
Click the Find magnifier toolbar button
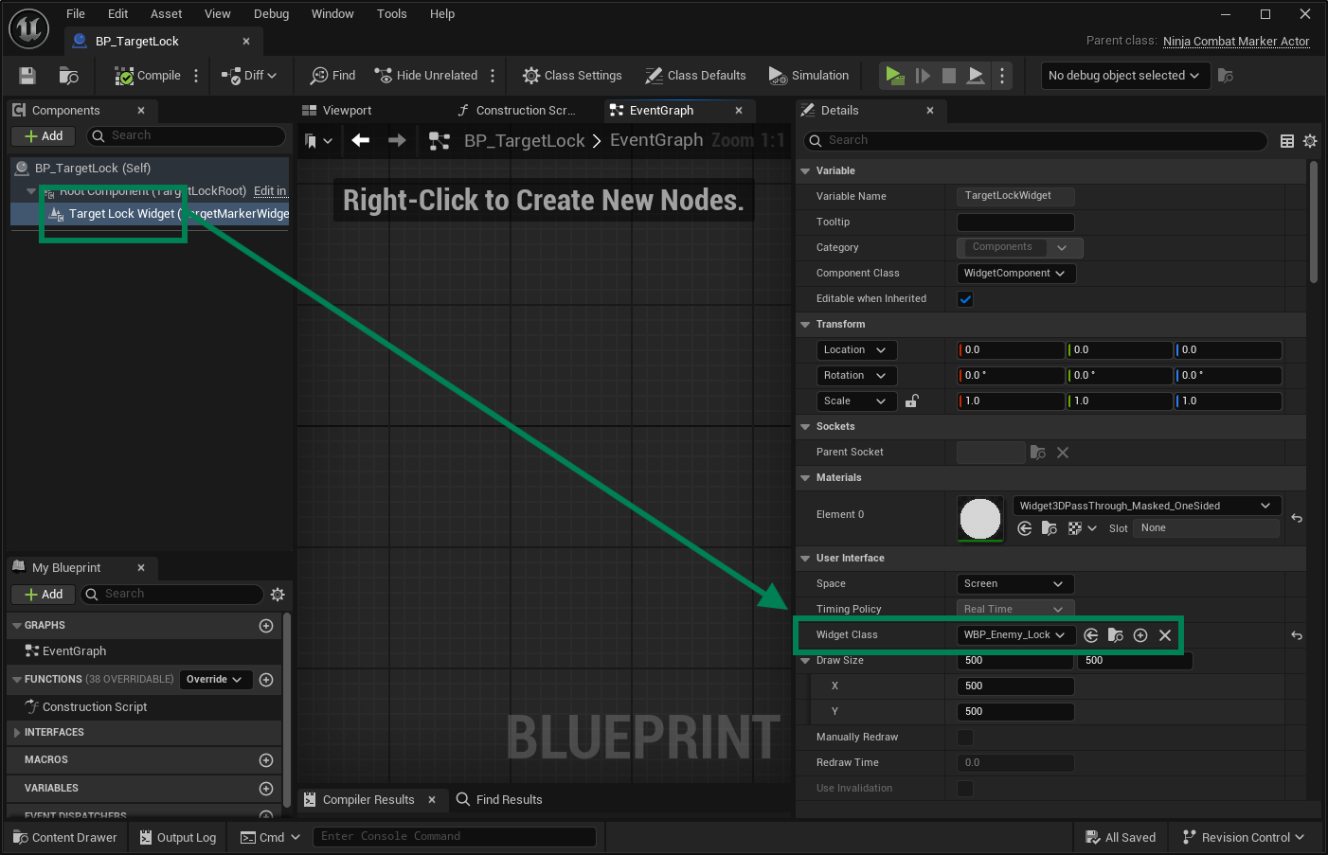click(x=333, y=76)
